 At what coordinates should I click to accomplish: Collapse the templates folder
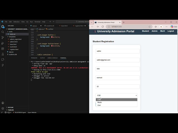click(x=12, y=37)
